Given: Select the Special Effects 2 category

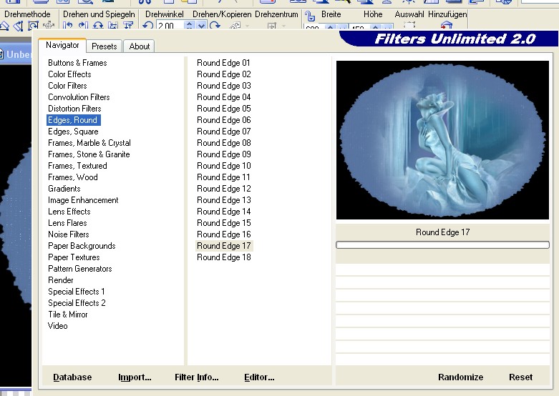Looking at the screenshot, I should [77, 302].
